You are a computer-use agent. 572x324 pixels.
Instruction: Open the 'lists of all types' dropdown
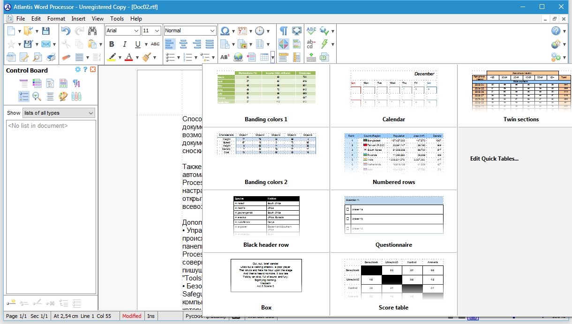click(x=91, y=113)
